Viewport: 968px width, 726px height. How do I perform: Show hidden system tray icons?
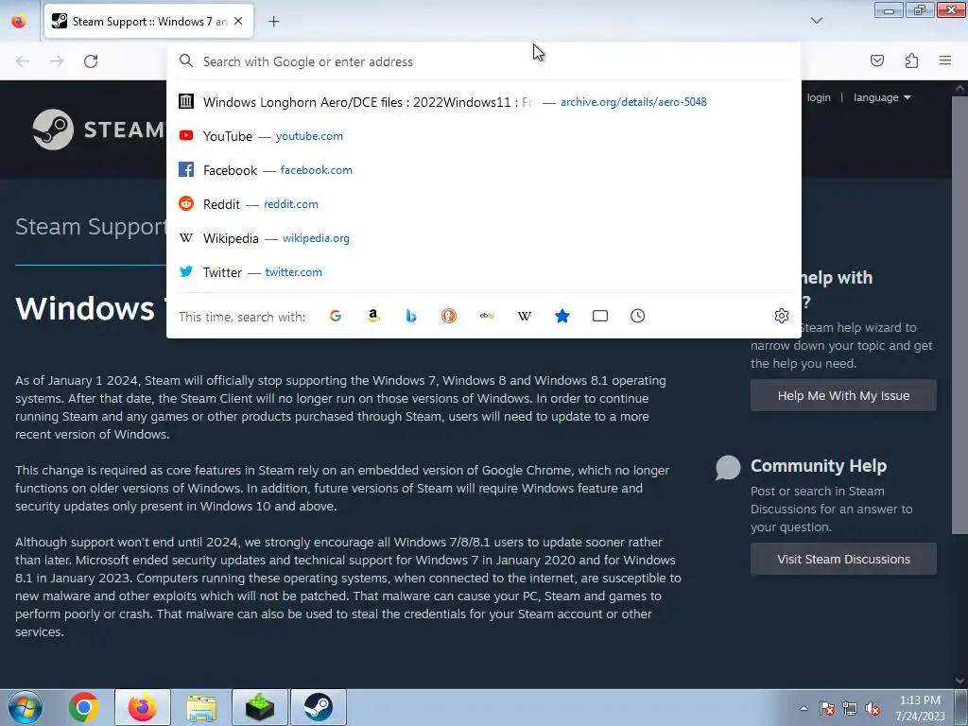(804, 708)
